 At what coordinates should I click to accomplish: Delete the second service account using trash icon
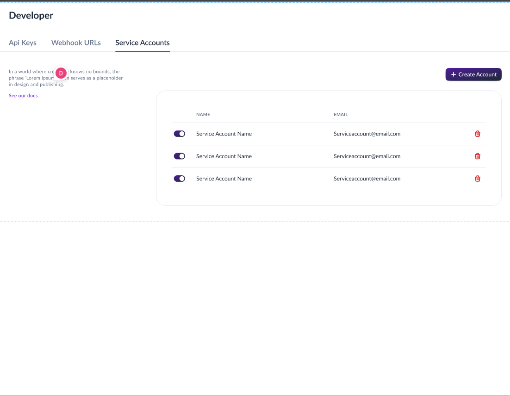pos(477,156)
